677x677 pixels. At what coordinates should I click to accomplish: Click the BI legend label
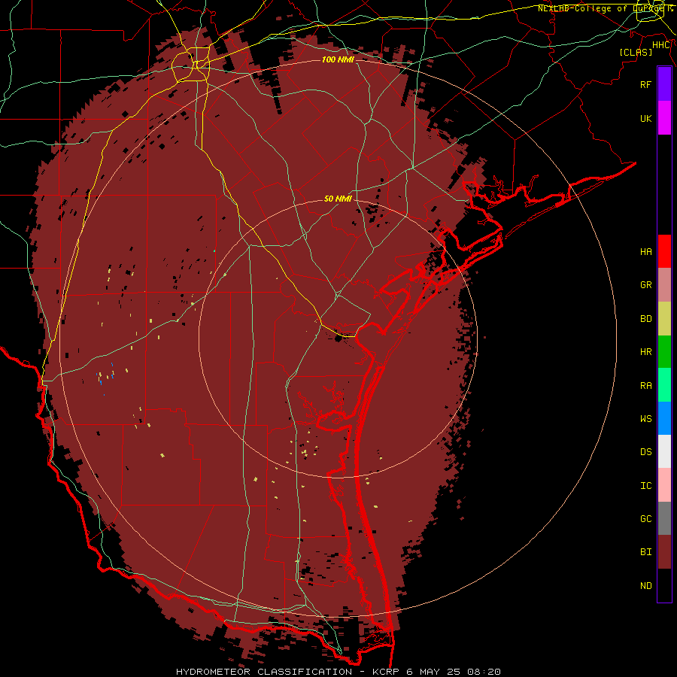click(645, 552)
